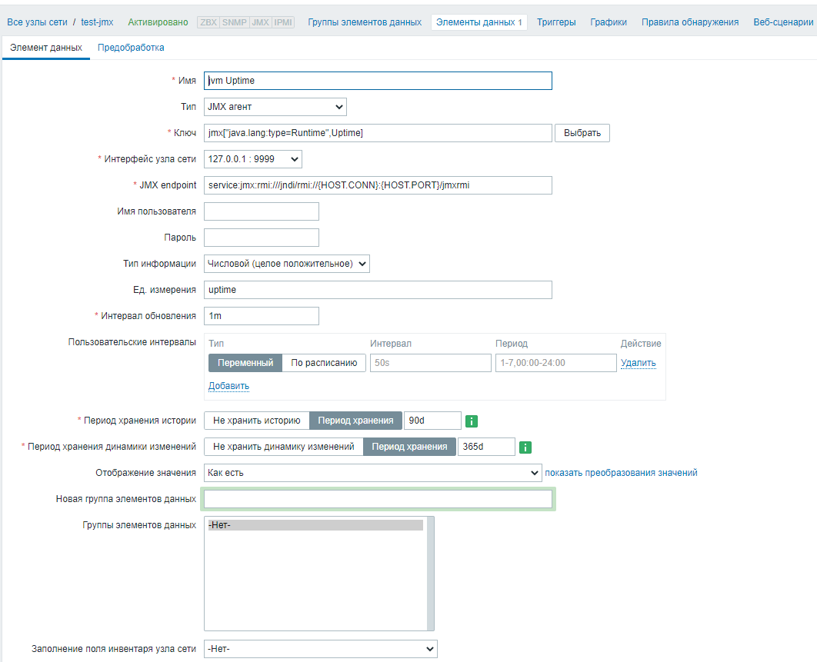
Task: Click the green info icon beside trends period
Action: [525, 447]
